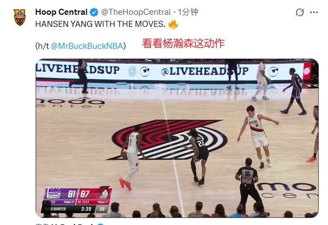Click the 3:39 game clock in the video

[x=86, y=209]
